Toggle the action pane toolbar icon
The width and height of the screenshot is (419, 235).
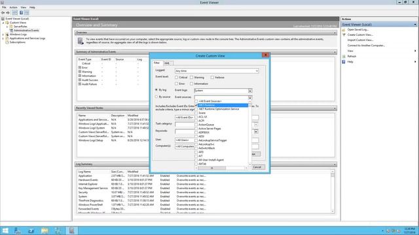(27, 13)
